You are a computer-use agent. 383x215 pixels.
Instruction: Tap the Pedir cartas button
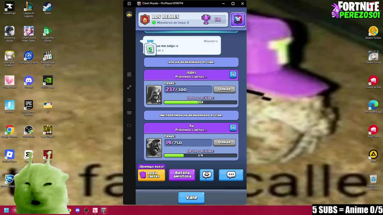click(151, 175)
